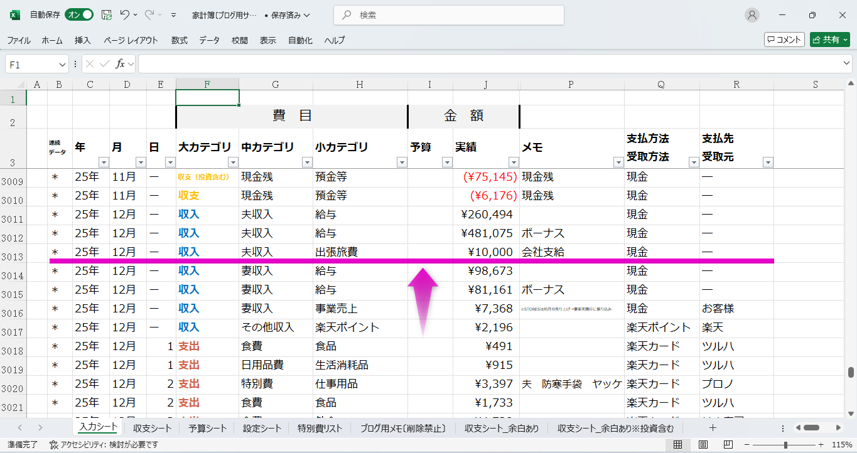Open the user account profile icon
The width and height of the screenshot is (857, 453).
click(x=752, y=15)
